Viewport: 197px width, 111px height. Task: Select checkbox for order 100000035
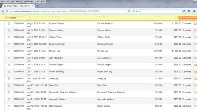click(9, 23)
